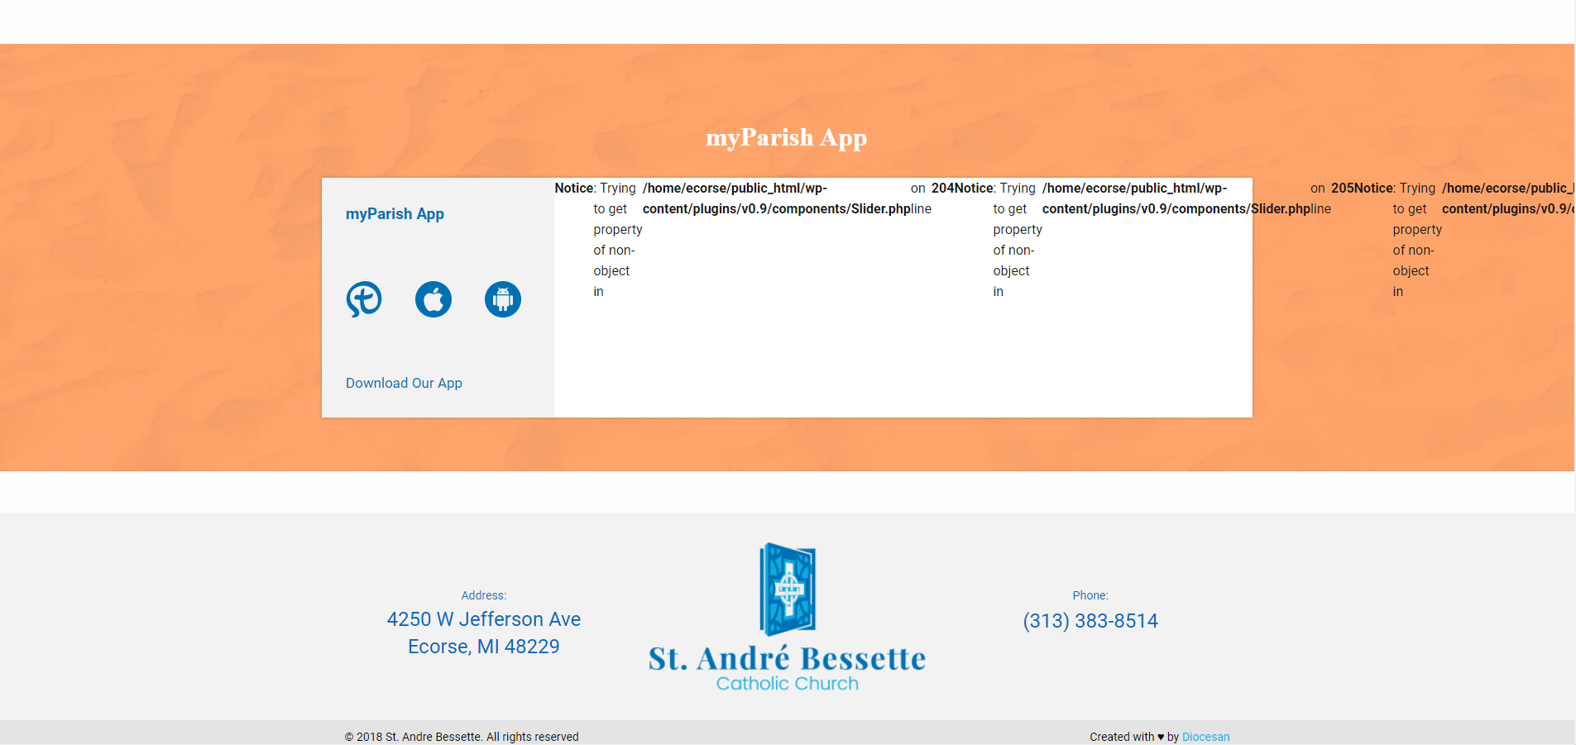The image size is (1576, 745).
Task: Open the Apple App Store icon
Action: (434, 299)
